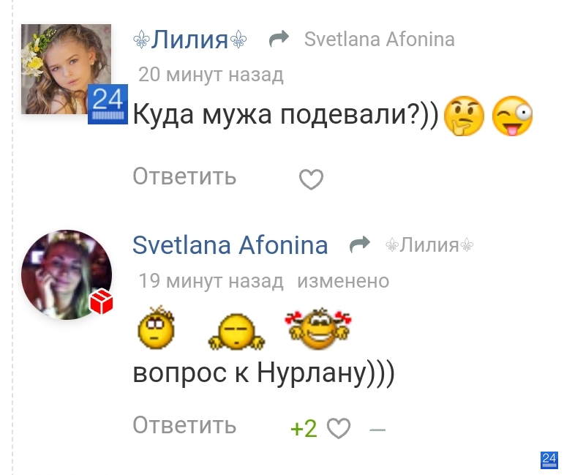Open the gray Лилия reply-target link
Viewport: 564px width, 475px height.
pos(429,245)
